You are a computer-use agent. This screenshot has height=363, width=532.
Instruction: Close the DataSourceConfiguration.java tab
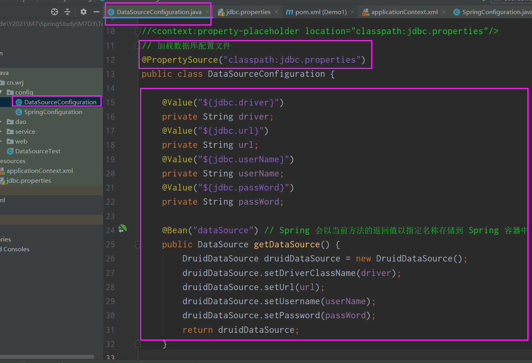pos(207,12)
